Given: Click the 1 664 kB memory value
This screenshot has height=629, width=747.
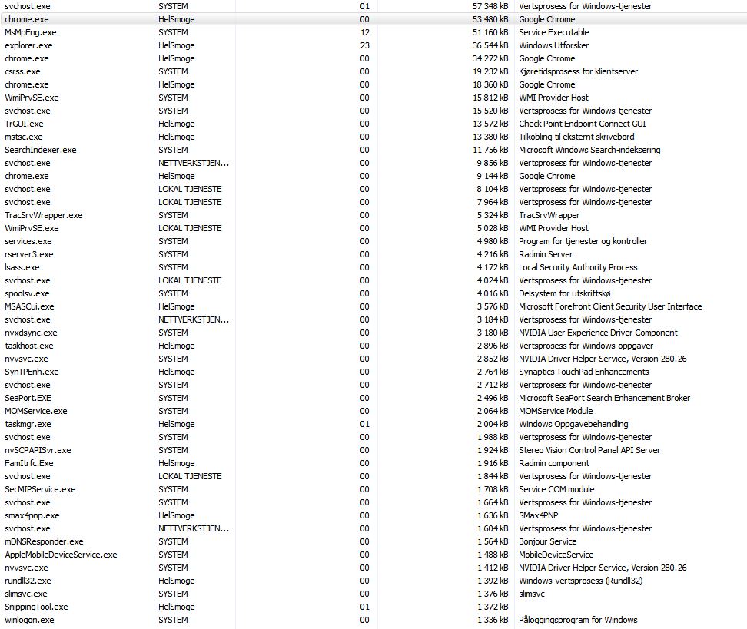Looking at the screenshot, I should 493,502.
